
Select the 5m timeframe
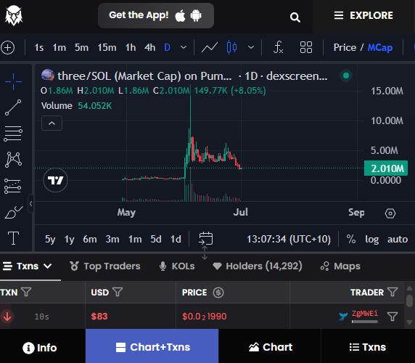click(x=81, y=48)
